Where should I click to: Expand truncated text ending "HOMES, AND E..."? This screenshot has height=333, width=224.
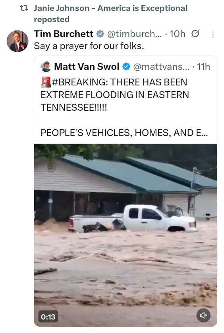pos(124,133)
